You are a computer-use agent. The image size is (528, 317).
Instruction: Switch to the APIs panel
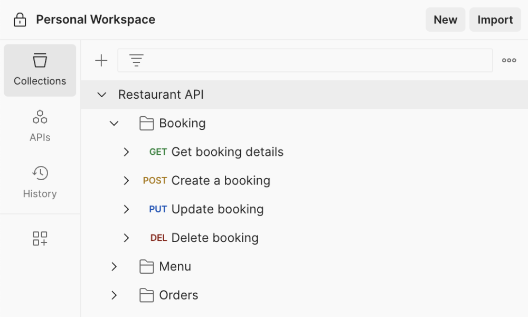(x=40, y=125)
